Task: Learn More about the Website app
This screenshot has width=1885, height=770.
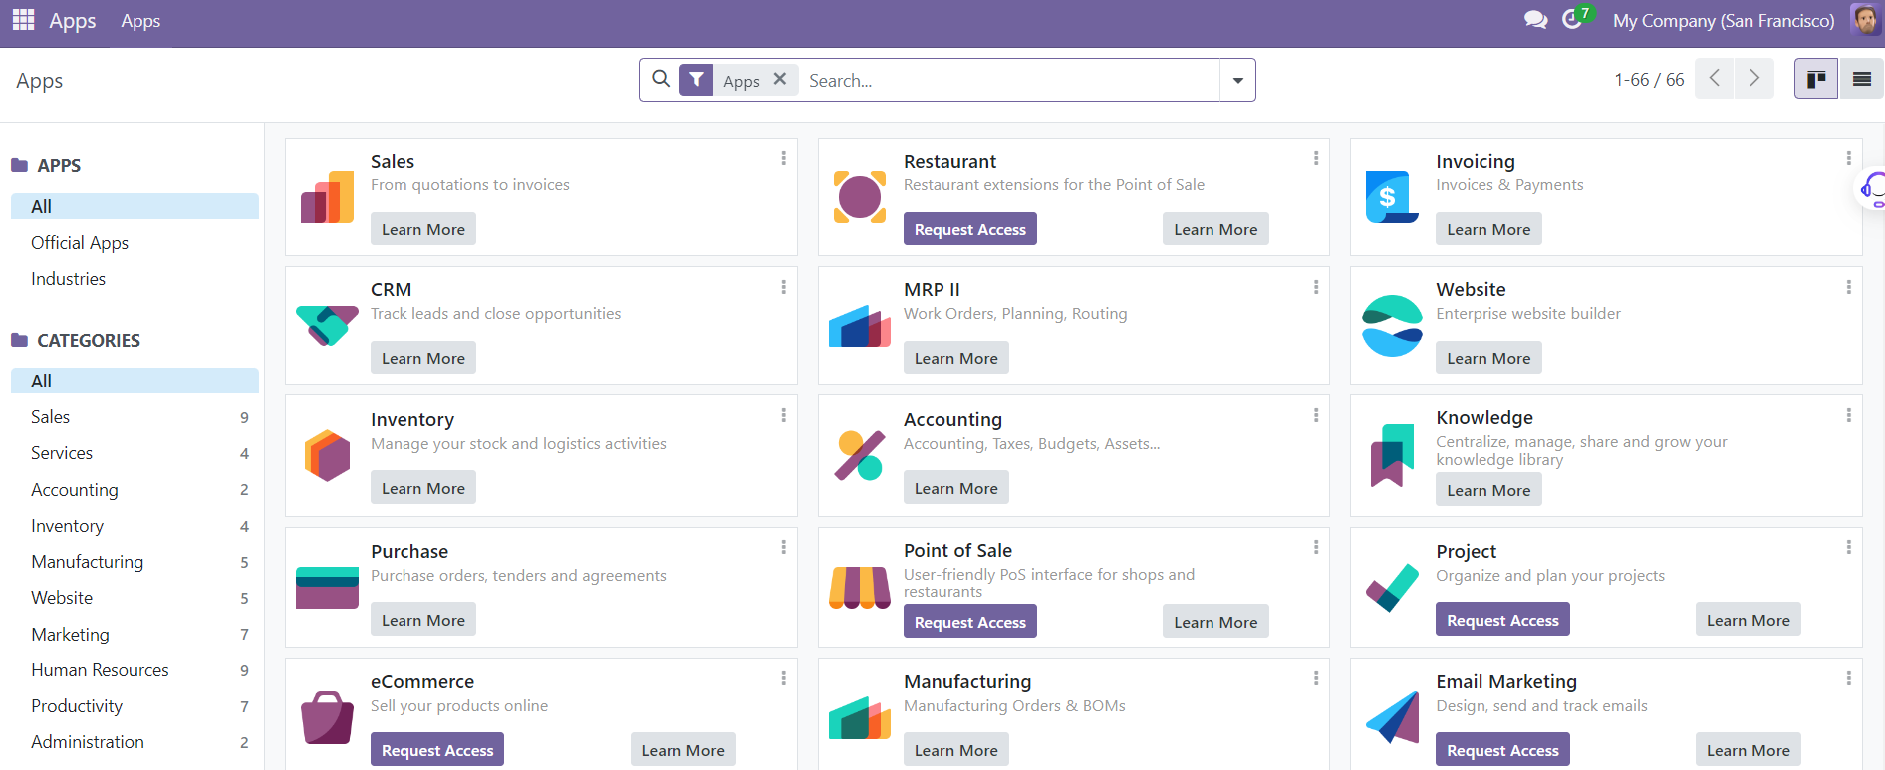Action: coord(1488,358)
